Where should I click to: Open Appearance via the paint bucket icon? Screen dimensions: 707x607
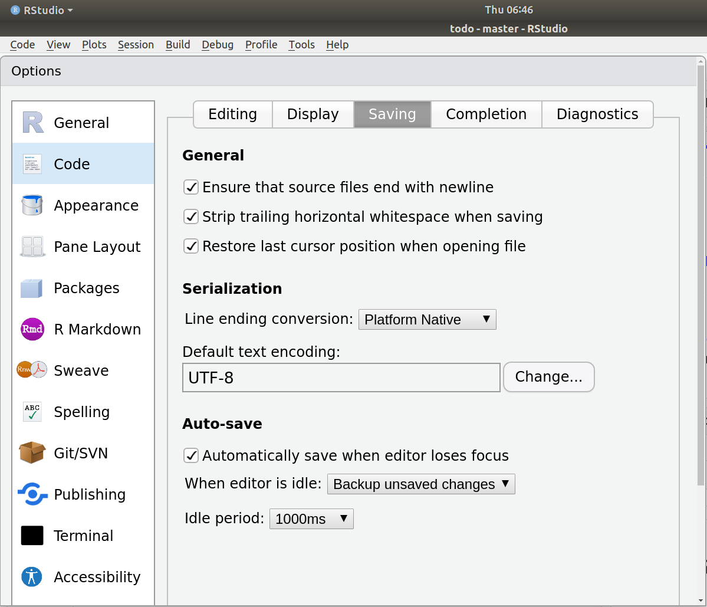click(32, 205)
